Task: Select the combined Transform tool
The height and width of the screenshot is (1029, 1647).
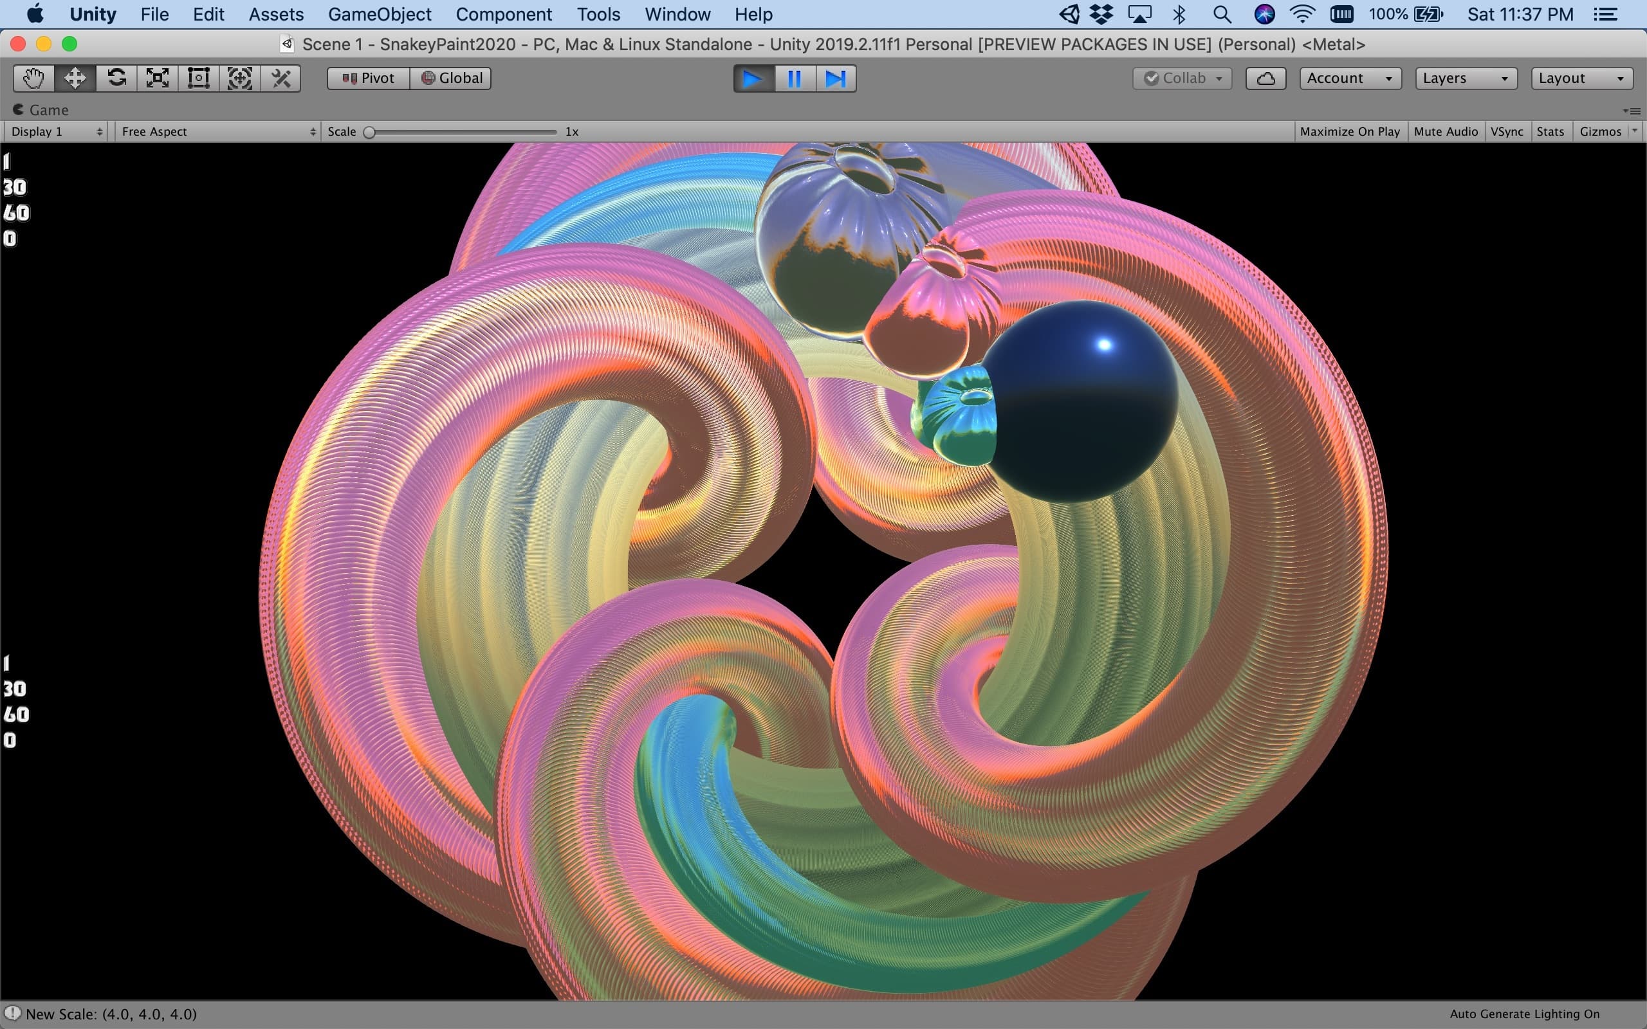Action: 239,78
